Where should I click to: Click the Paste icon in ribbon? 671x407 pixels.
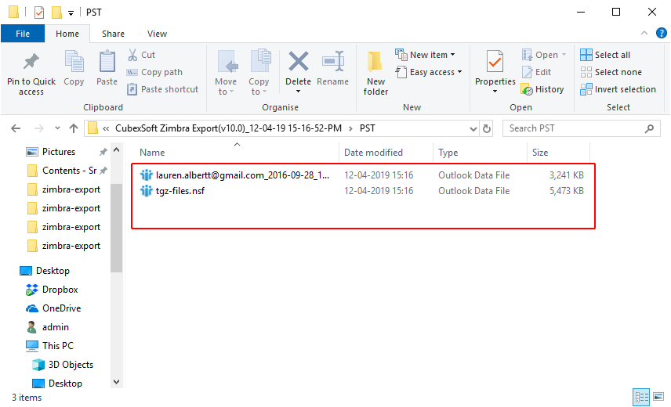click(107, 63)
